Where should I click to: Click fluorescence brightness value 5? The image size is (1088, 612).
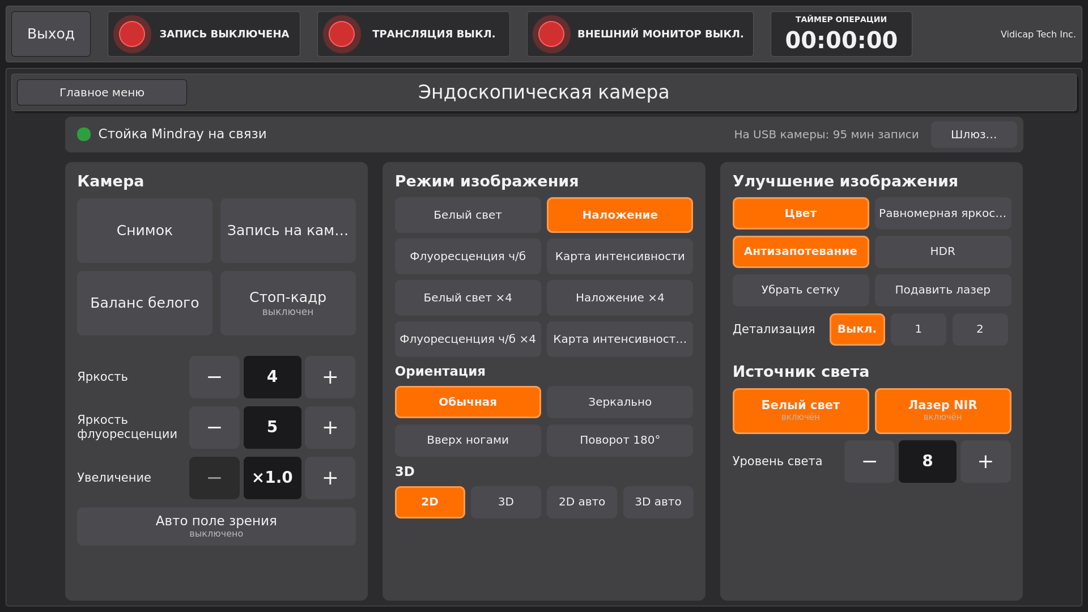tap(272, 427)
